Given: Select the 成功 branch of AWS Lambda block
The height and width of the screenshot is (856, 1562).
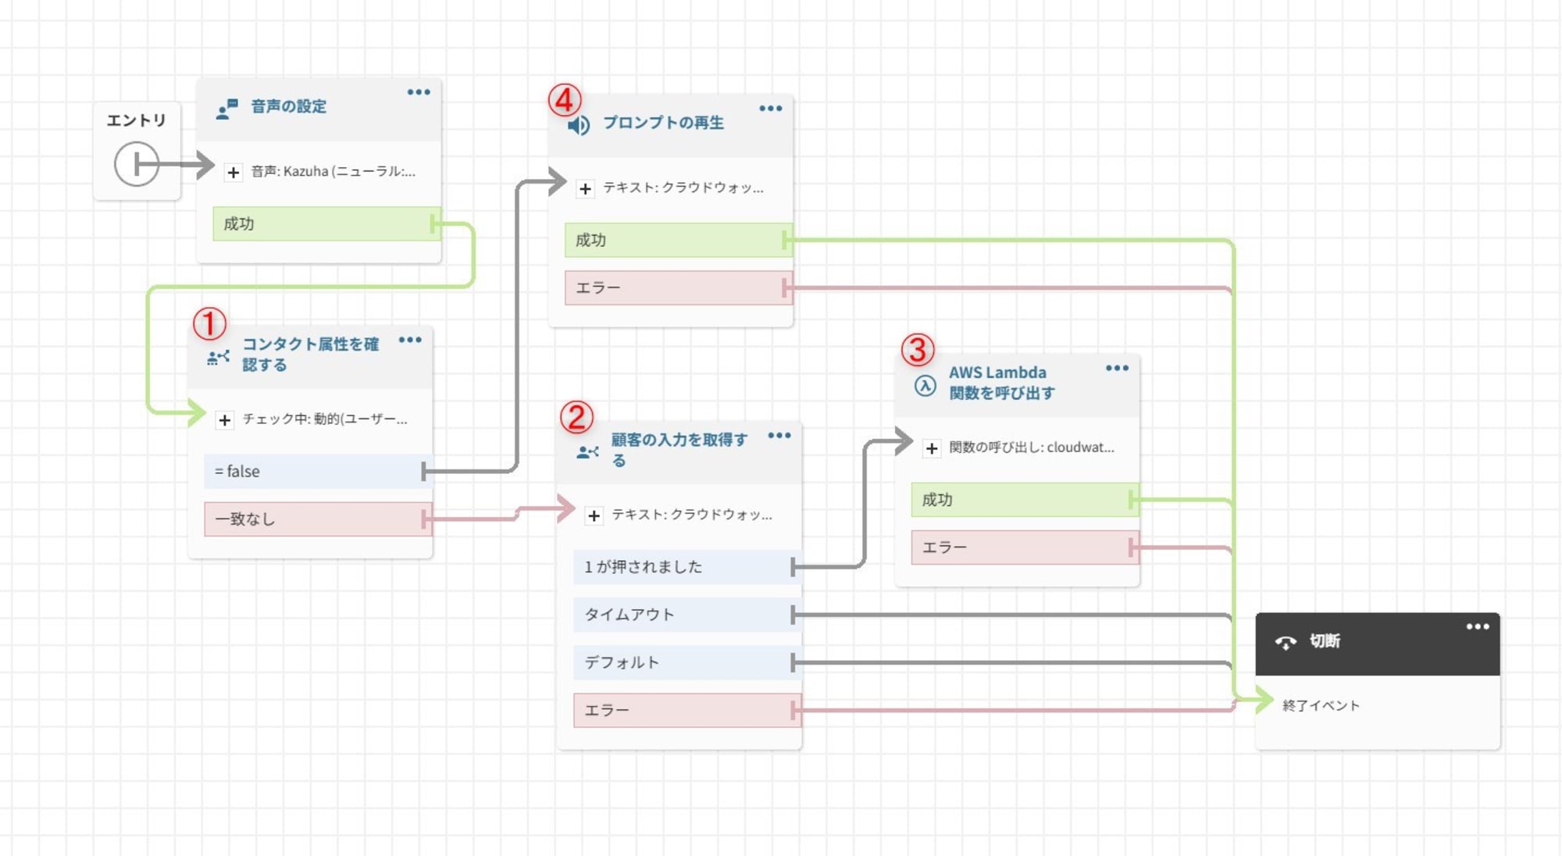Looking at the screenshot, I should point(1025,500).
